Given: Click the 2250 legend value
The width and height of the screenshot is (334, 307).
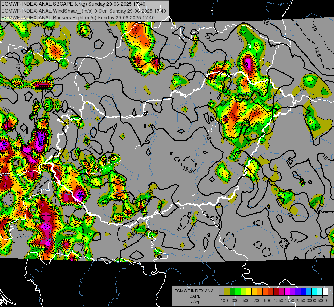Looking at the screenshot, I should 301,301.
